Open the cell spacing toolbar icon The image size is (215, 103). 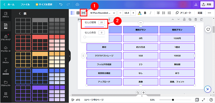point(83,13)
